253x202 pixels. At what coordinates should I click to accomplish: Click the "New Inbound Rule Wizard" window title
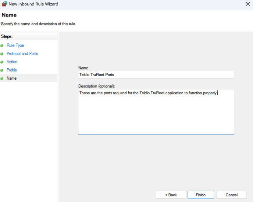[33, 4]
